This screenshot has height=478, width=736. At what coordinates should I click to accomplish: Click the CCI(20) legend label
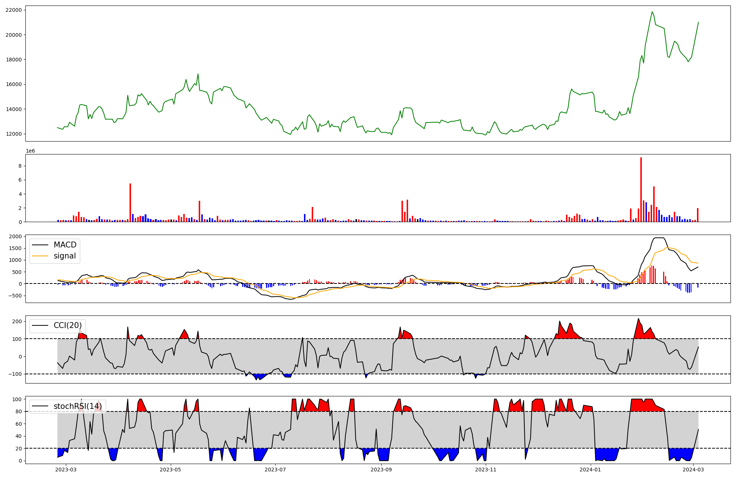coord(68,325)
